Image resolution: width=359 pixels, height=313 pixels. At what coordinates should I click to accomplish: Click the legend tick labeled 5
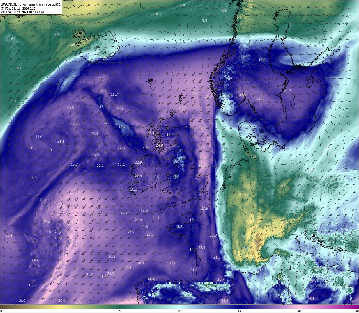[120, 311]
